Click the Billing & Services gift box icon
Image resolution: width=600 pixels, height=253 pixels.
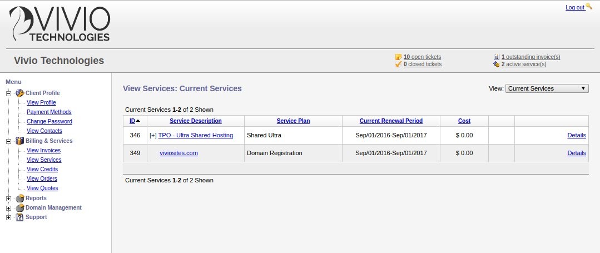point(20,141)
